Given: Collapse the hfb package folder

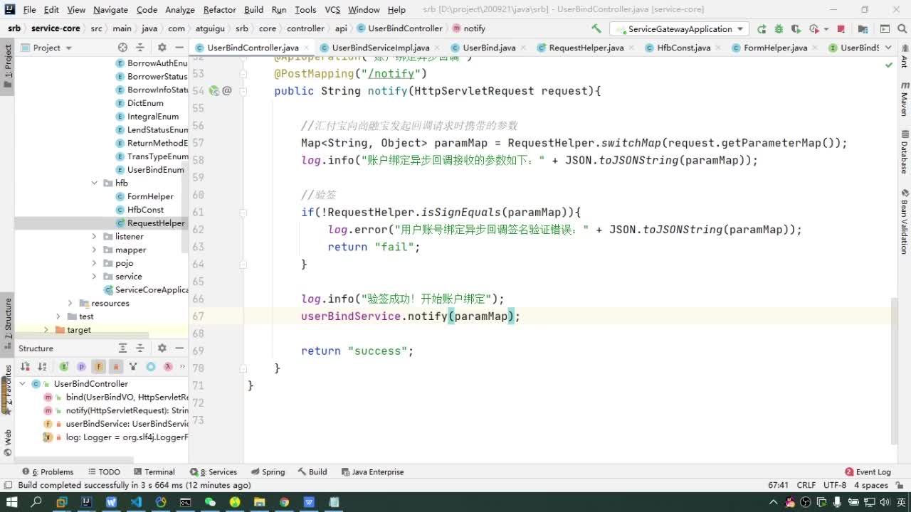Looking at the screenshot, I should click(x=95, y=183).
